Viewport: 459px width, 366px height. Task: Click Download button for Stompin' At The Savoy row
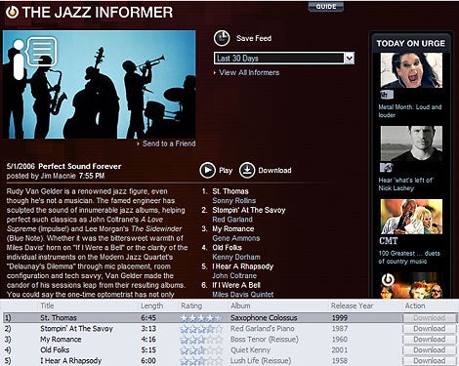click(x=430, y=329)
